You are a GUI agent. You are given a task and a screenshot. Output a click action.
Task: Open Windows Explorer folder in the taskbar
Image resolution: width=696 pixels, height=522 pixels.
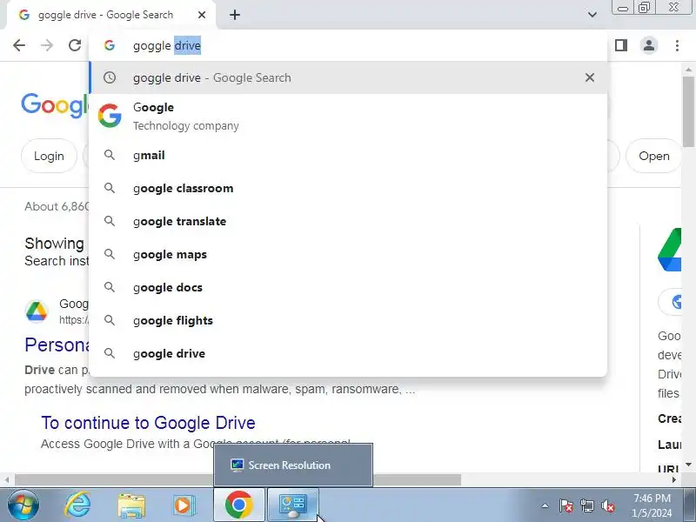coord(131,505)
